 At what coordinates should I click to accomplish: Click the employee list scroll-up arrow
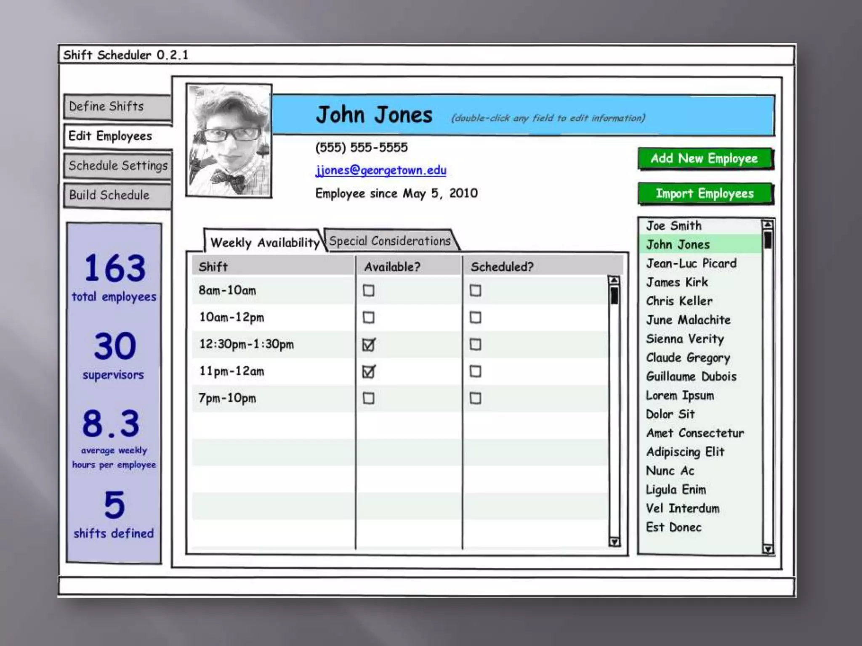click(x=768, y=225)
